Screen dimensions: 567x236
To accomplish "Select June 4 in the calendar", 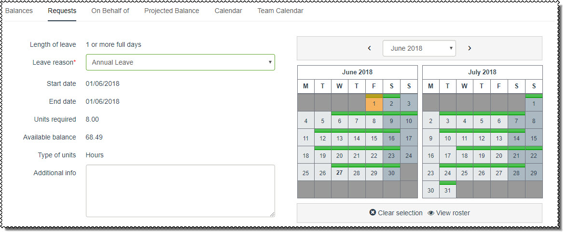I will click(305, 121).
